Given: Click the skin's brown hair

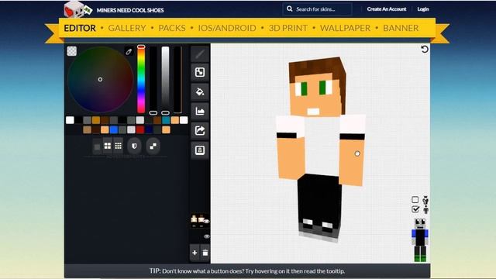Looking at the screenshot, I should tap(315, 66).
